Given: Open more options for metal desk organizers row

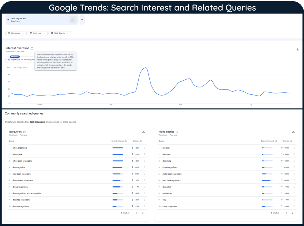Looking at the screenshot, I should (294, 174).
